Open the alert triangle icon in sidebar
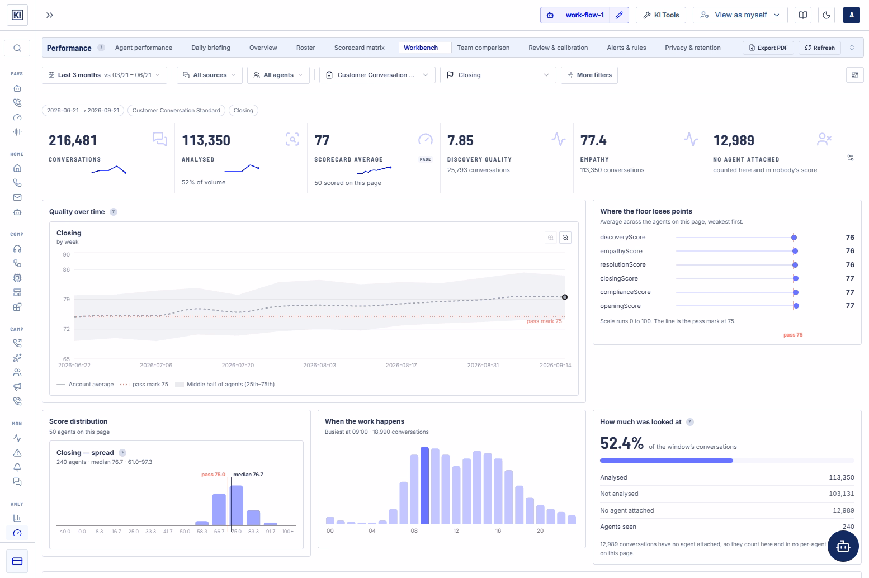Screen dimensions: 869x578 17,453
